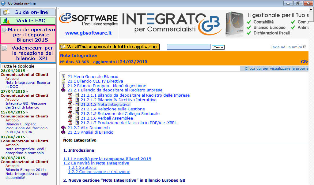This screenshot has height=185, width=314.
Task: Click help icon beside 21.2 Bilancio Europeo
Action: 63,86
